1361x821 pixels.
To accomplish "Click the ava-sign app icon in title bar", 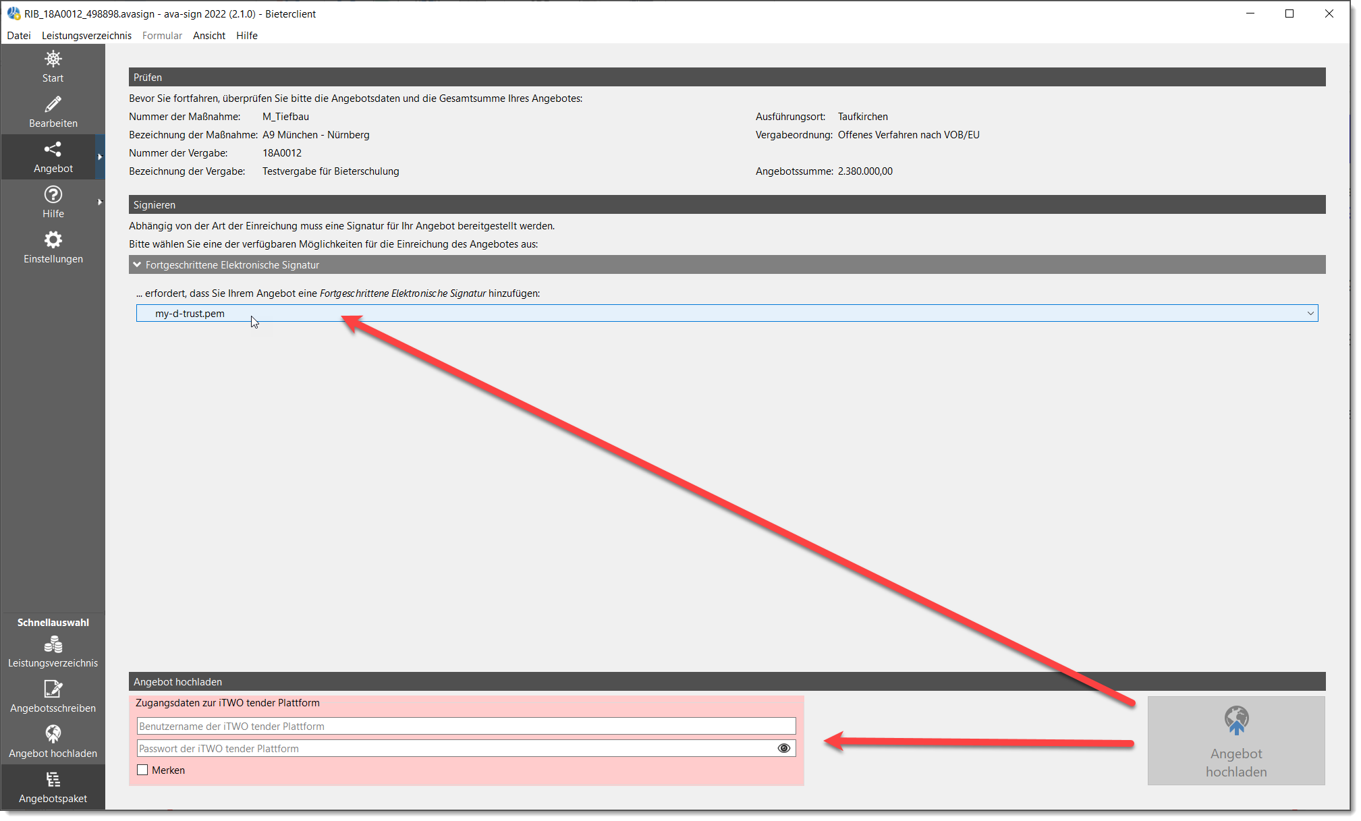I will click(13, 13).
